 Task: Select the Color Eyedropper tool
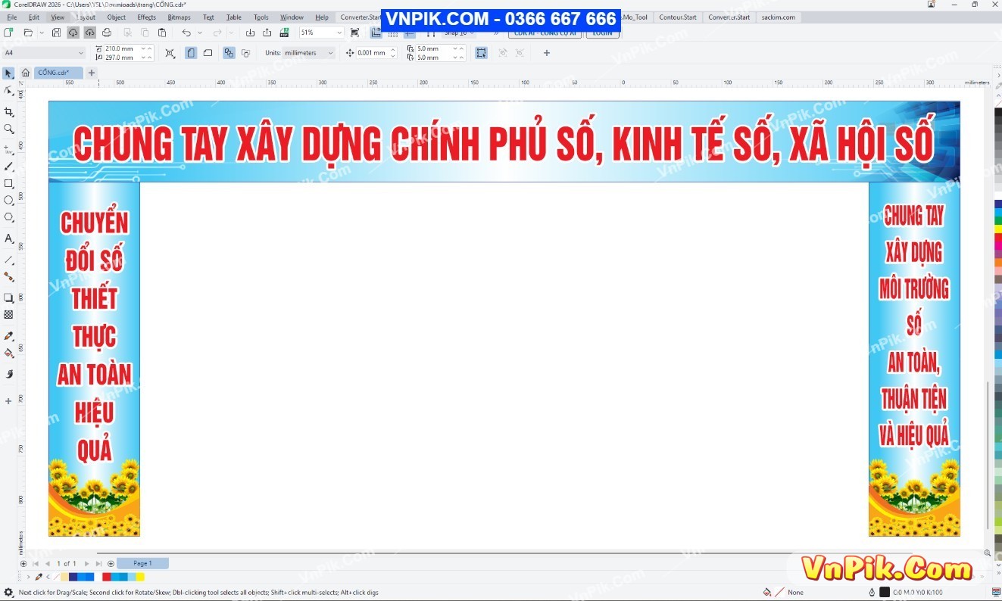(x=8, y=336)
